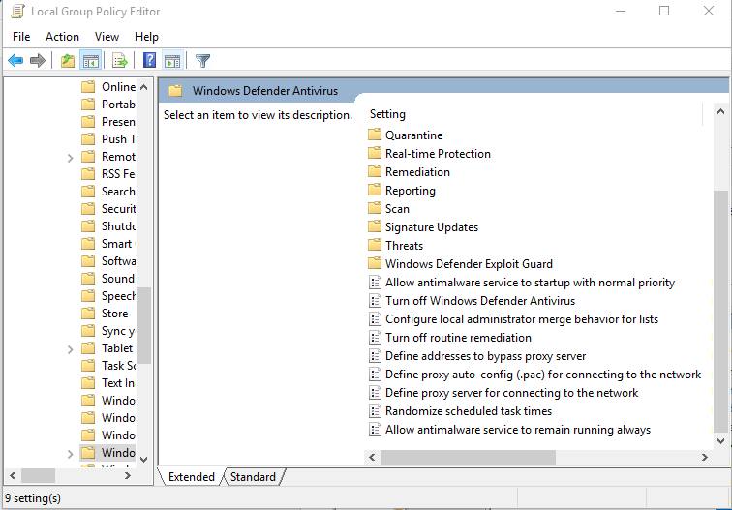The height and width of the screenshot is (510, 732).
Task: Click settings list scroll-down arrow
Action: 720,441
